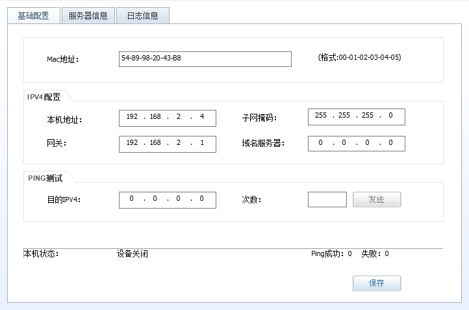Open the 服务器信息 tab
This screenshot has height=310, width=469.
88,16
